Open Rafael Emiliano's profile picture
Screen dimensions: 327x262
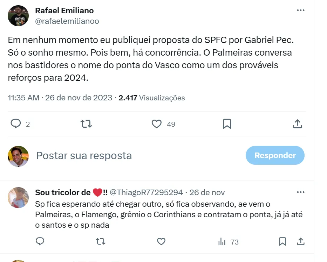click(18, 16)
